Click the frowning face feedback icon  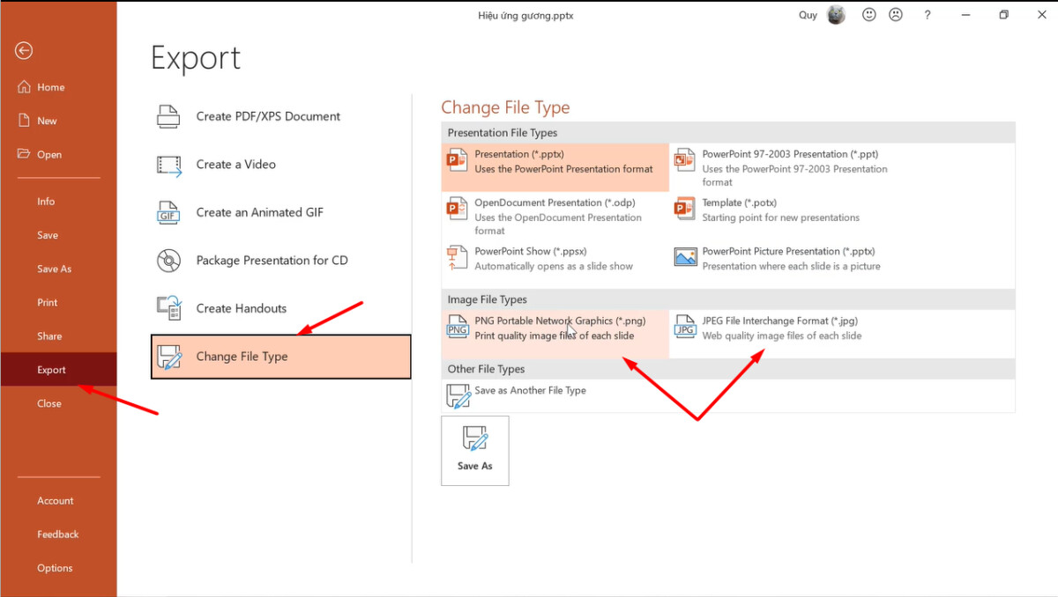[x=896, y=15]
